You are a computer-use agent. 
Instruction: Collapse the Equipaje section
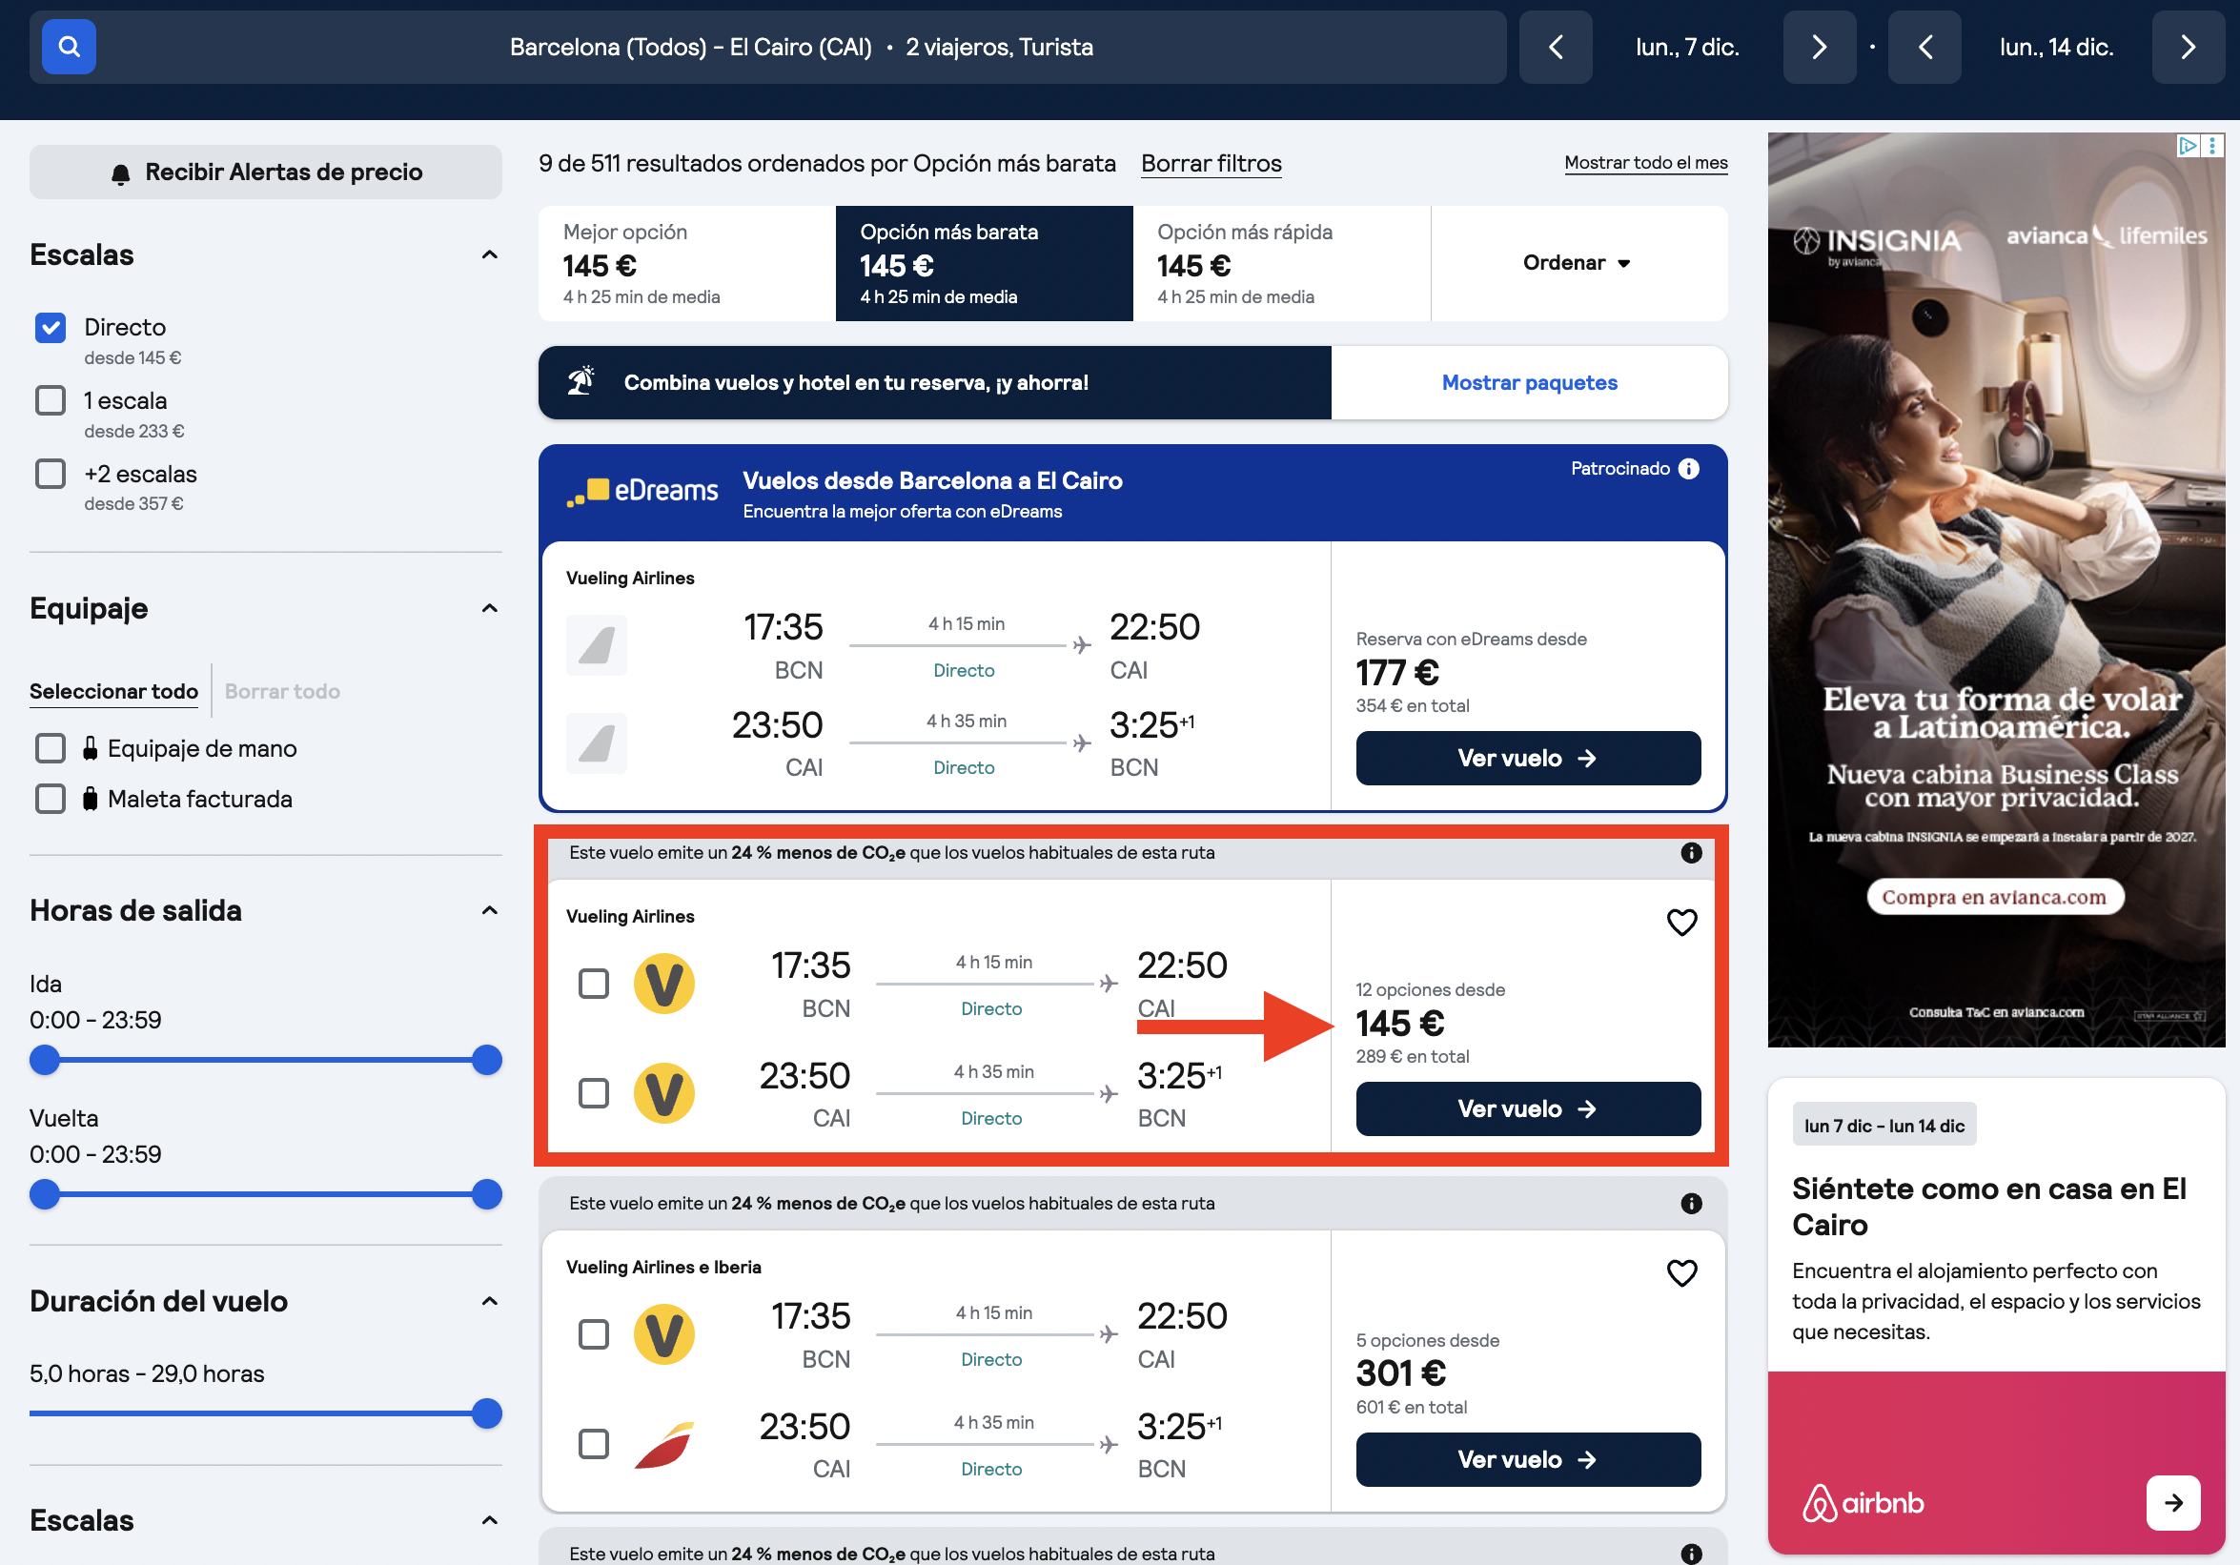(x=490, y=608)
